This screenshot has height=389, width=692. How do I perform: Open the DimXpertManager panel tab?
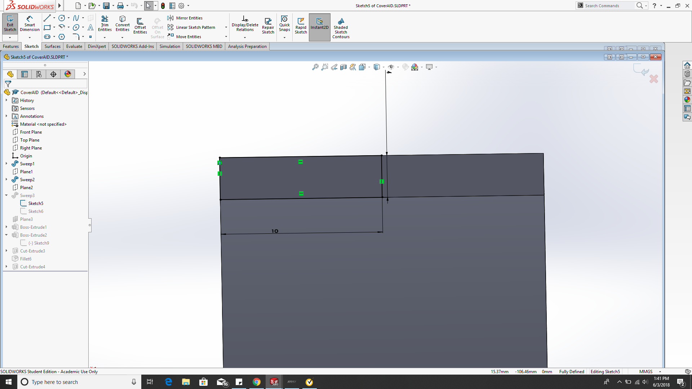tap(53, 74)
